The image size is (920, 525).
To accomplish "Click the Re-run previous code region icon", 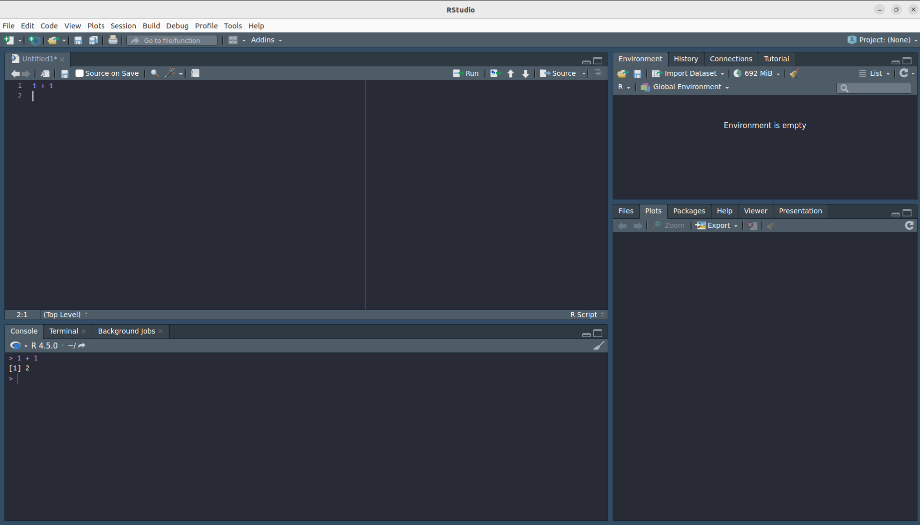I will 495,73.
